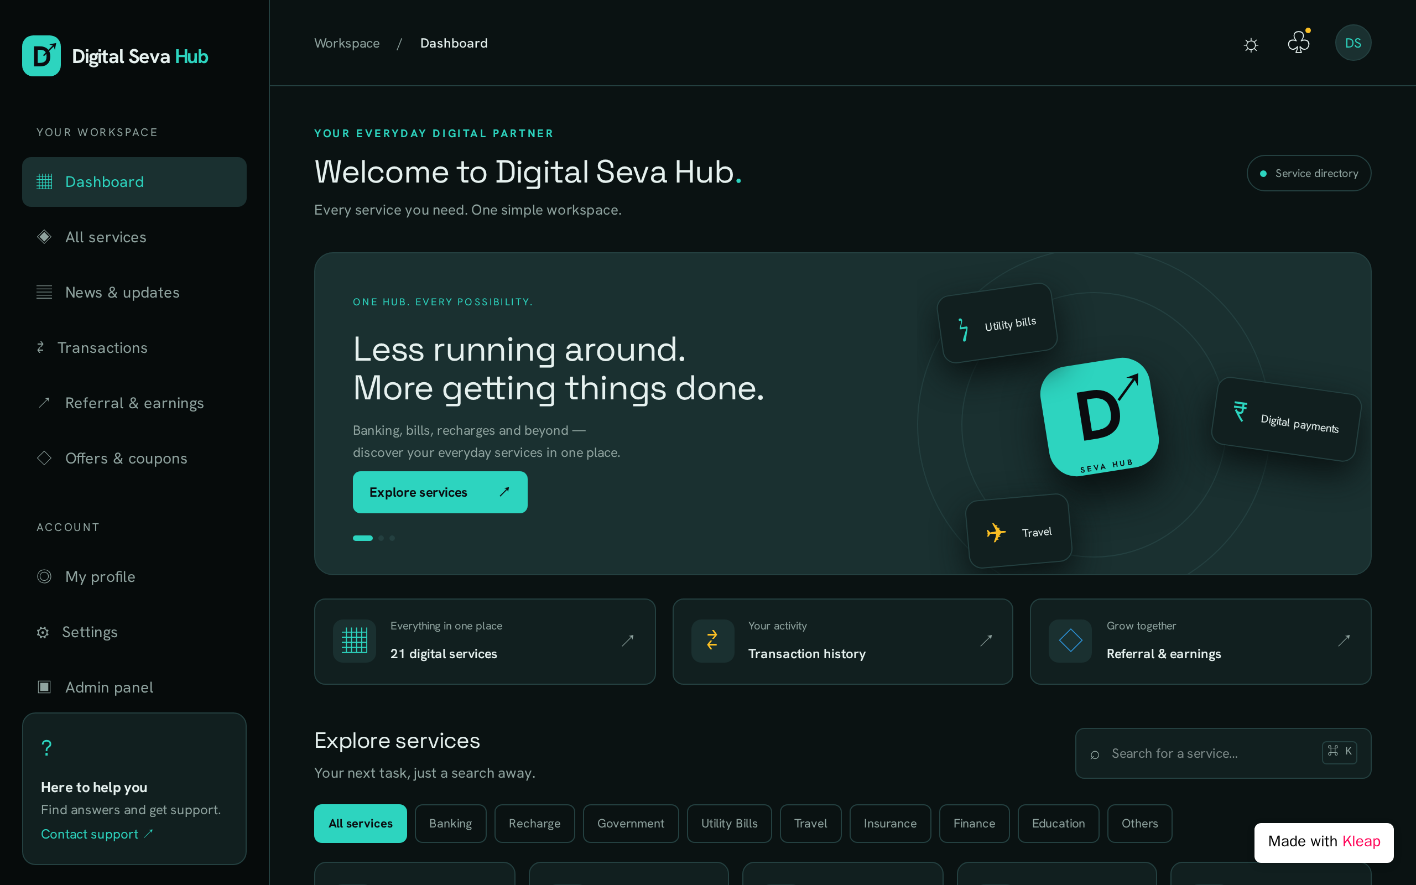Open the Dashboard menu item

point(134,182)
